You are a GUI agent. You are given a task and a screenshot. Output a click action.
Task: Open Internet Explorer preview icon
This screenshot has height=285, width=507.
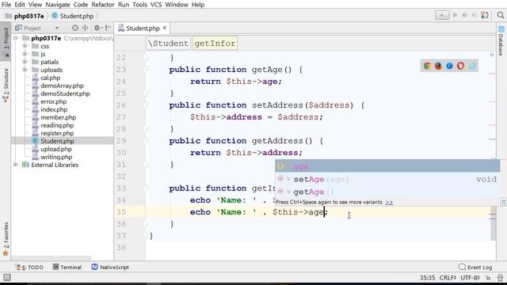tap(472, 66)
